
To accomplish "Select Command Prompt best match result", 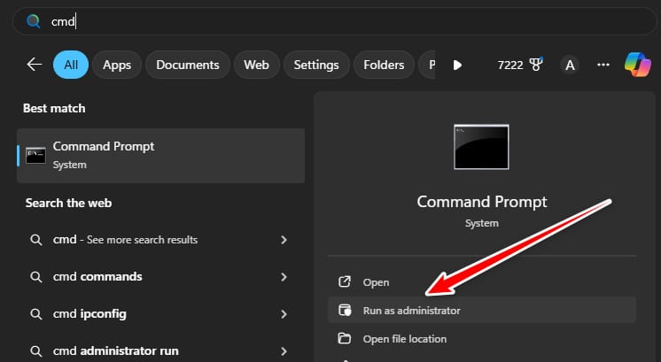I will pos(160,155).
